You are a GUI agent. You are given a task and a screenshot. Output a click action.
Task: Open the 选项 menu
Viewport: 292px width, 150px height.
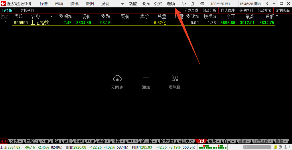click(x=171, y=4)
